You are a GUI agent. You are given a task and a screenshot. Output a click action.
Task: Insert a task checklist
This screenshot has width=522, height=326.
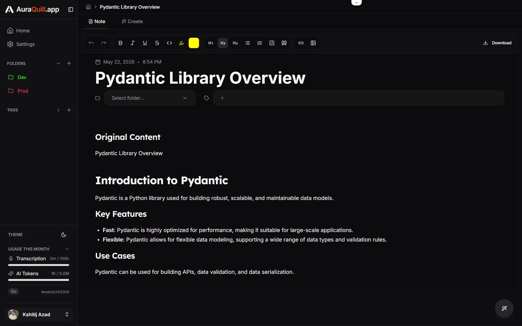[x=272, y=43]
